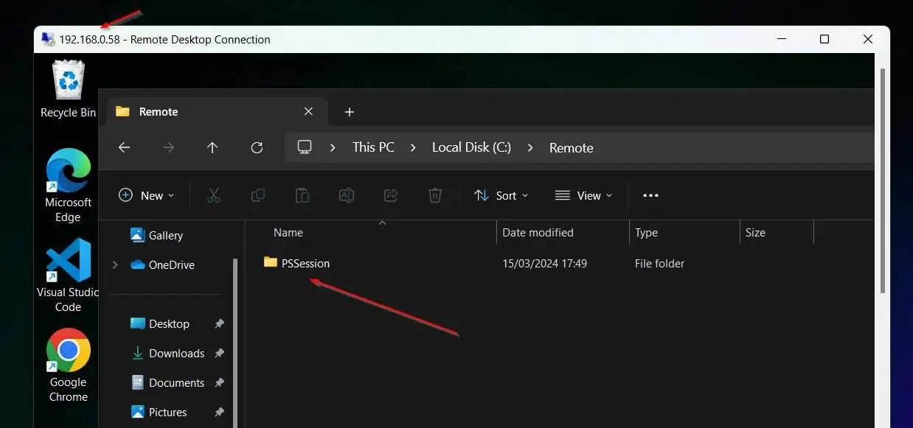
Task: Launch Microsoft Edge from the desktop
Action: [x=68, y=186]
